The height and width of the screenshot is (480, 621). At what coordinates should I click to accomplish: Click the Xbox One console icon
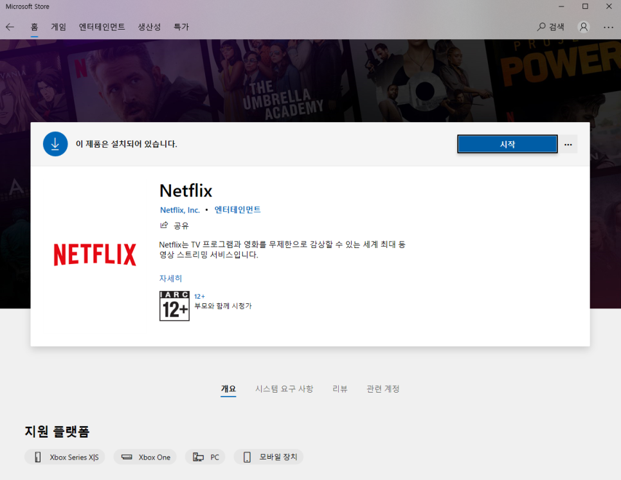(x=127, y=457)
